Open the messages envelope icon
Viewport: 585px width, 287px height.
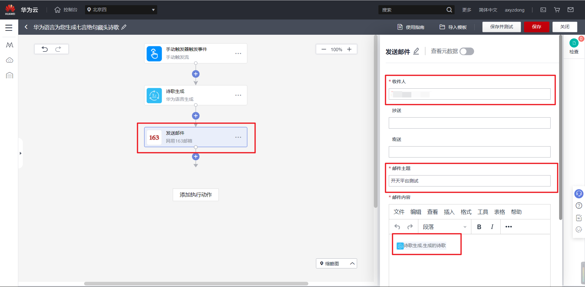(x=571, y=10)
